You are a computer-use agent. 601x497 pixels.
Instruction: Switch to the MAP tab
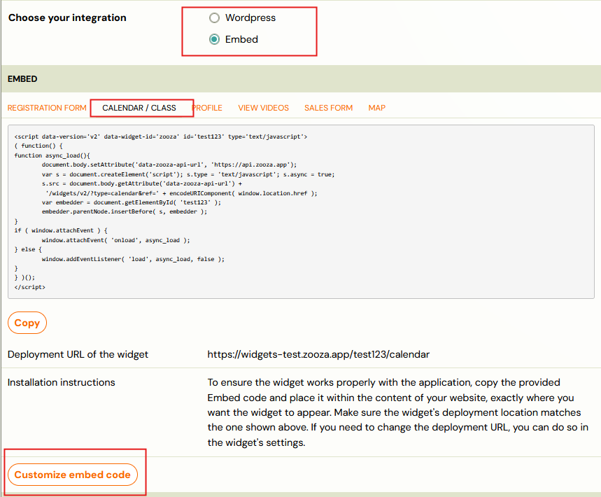coord(377,108)
